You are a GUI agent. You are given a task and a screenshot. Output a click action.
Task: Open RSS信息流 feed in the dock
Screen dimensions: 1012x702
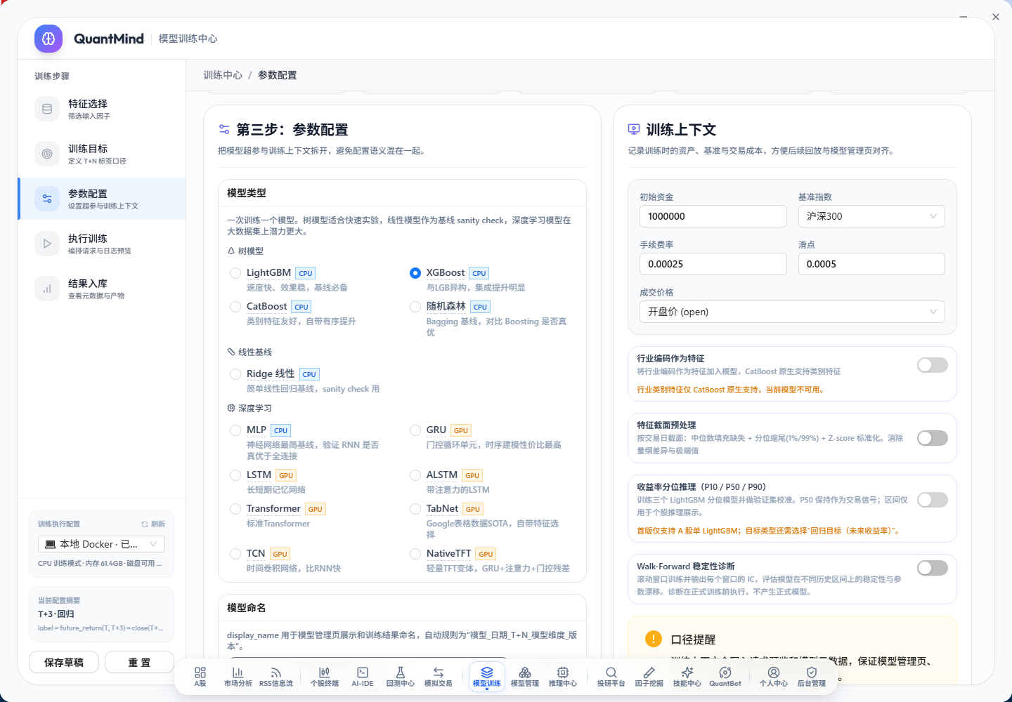(x=276, y=677)
